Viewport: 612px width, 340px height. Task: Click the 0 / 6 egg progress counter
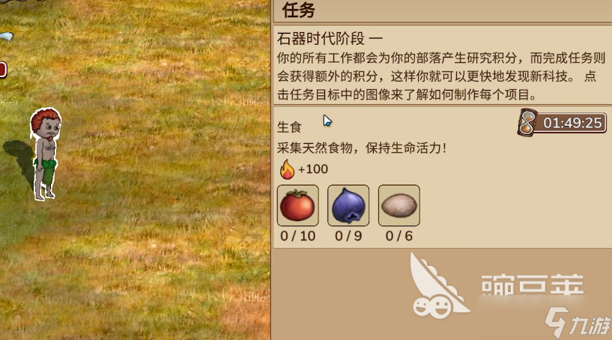click(x=399, y=236)
